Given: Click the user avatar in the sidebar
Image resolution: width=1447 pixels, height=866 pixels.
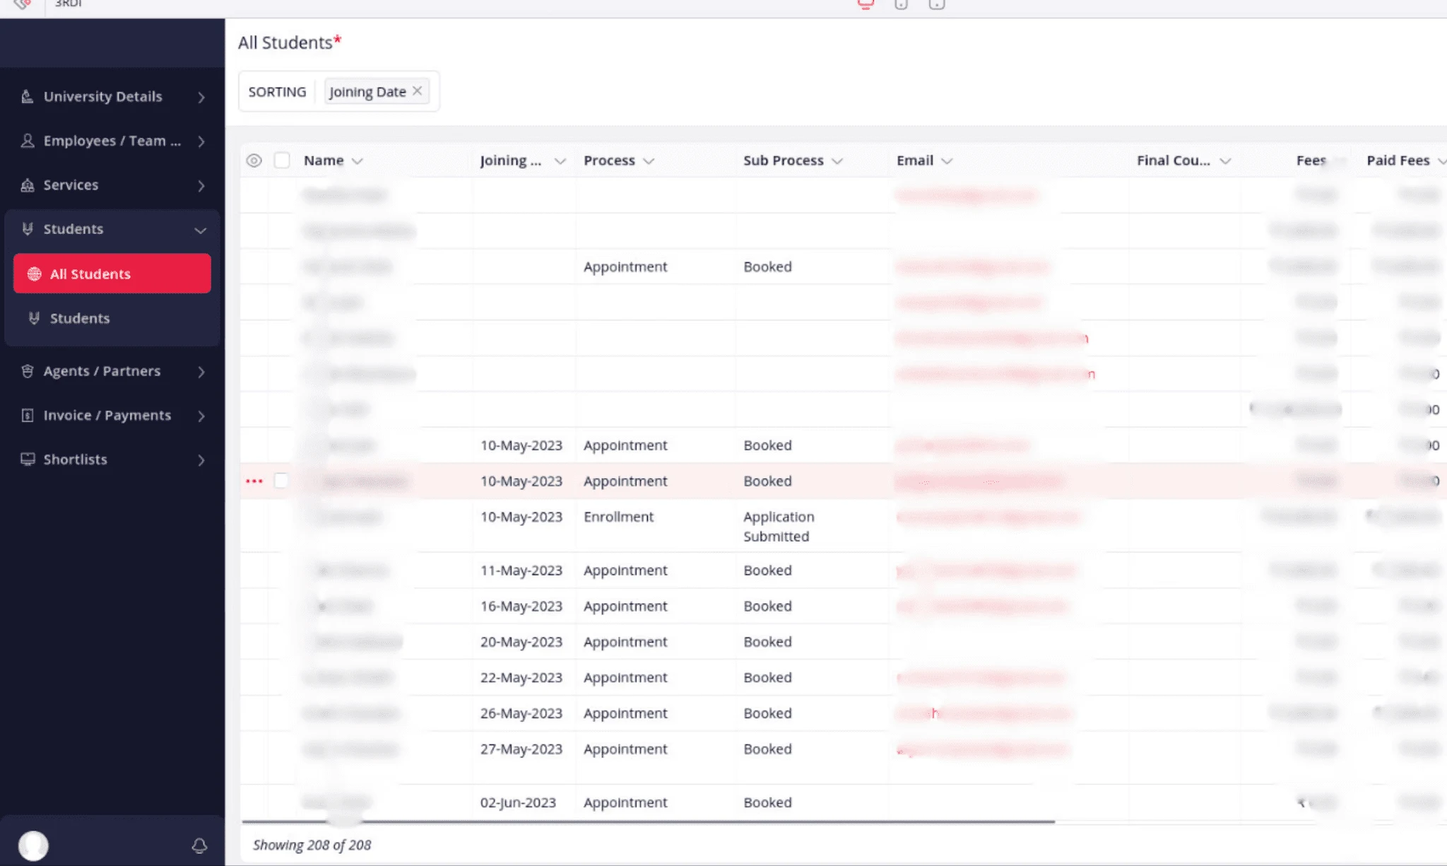Looking at the screenshot, I should click(x=33, y=845).
